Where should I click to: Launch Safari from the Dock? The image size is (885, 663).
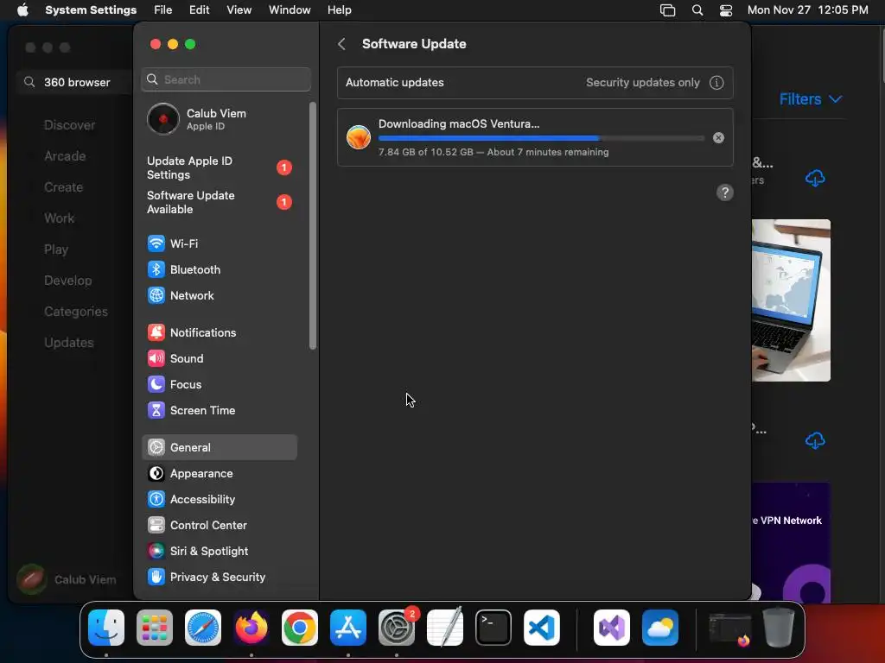[x=203, y=628]
